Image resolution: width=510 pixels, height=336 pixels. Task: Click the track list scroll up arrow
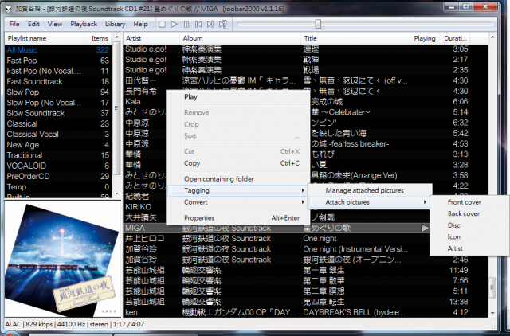(x=492, y=37)
